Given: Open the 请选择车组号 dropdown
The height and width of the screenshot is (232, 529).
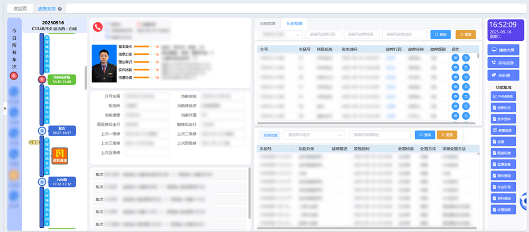Looking at the screenshot, I should click(x=314, y=135).
